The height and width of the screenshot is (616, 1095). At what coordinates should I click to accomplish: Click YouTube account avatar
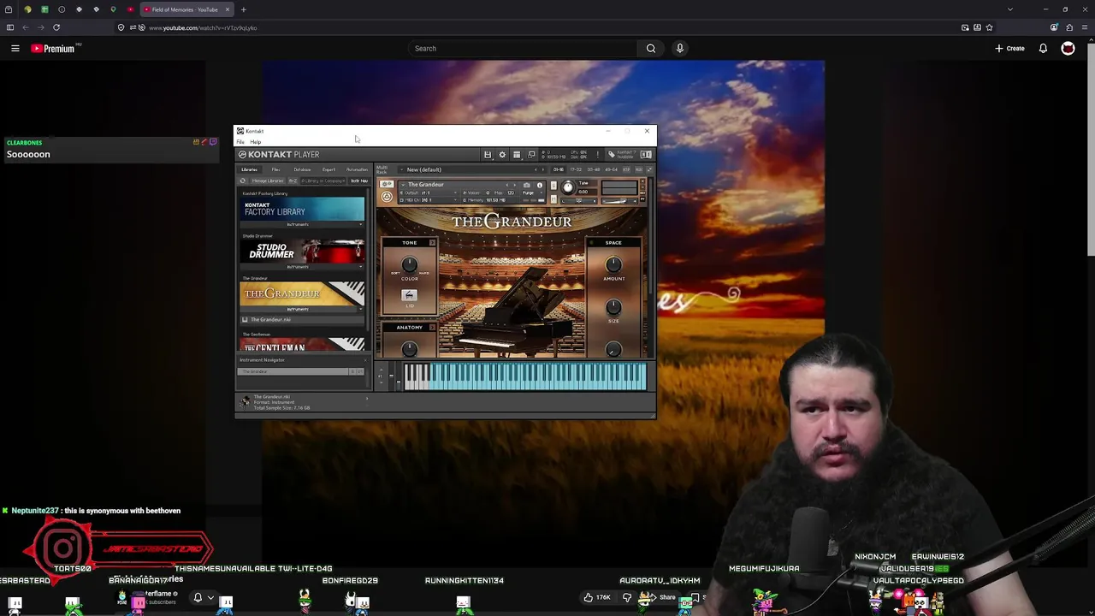[1068, 49]
